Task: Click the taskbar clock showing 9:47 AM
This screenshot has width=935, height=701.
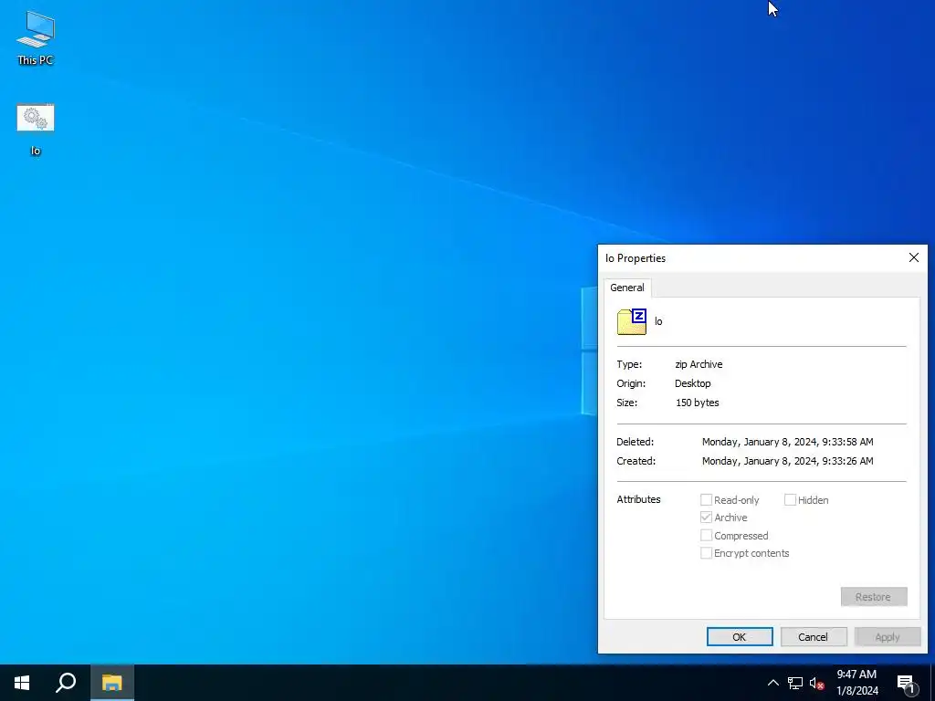Action: point(856,683)
